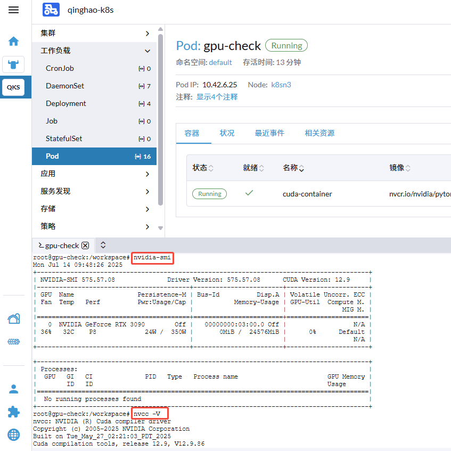The height and width of the screenshot is (451, 451).
Task: Expand the 存储 menu group
Action: (x=147, y=209)
